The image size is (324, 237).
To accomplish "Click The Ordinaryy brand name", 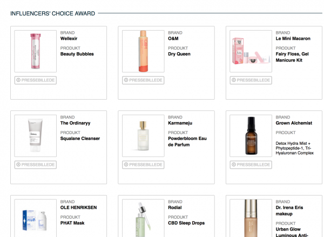I will click(76, 123).
